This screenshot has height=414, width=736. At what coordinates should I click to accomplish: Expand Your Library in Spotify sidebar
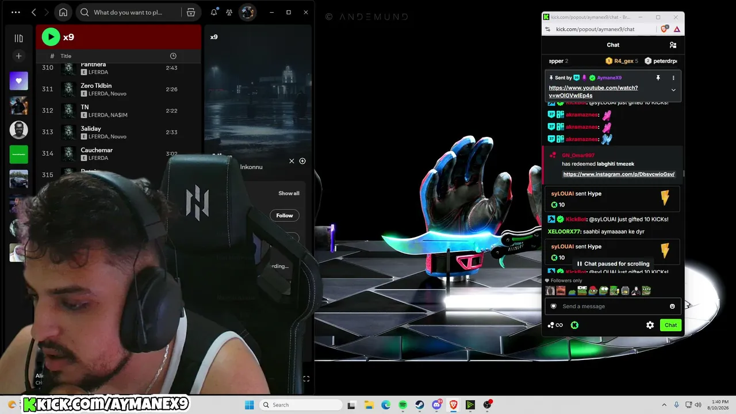pos(18,38)
